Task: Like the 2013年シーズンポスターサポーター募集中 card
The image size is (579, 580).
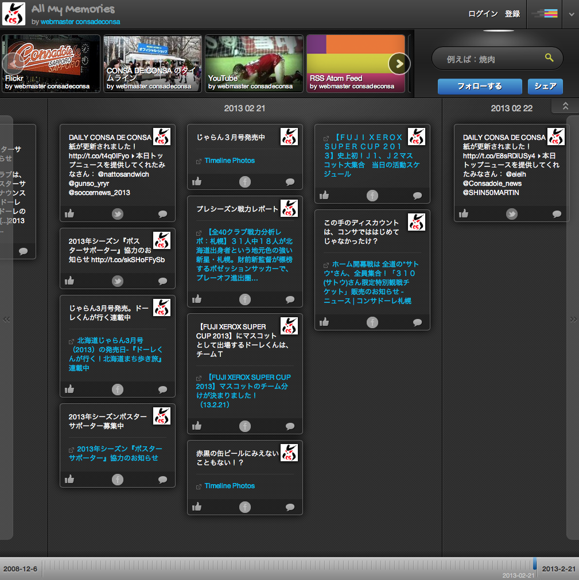Action: [69, 479]
